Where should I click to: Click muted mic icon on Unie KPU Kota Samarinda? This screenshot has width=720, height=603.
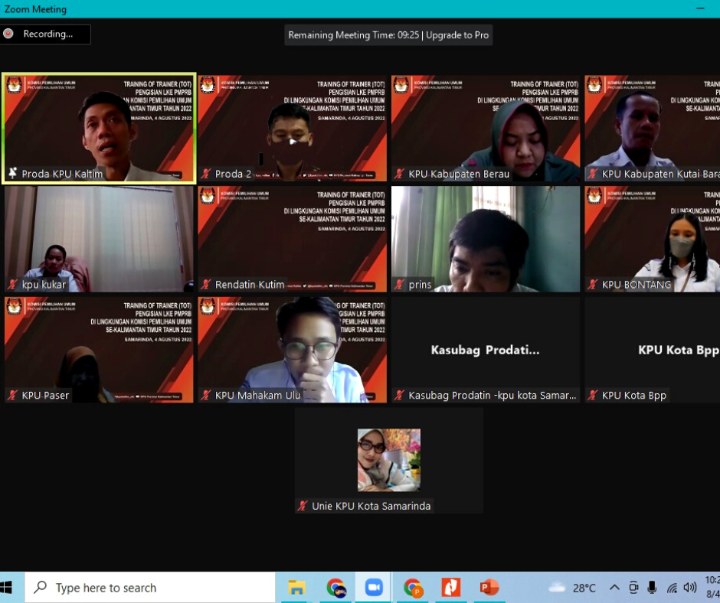pyautogui.click(x=303, y=506)
